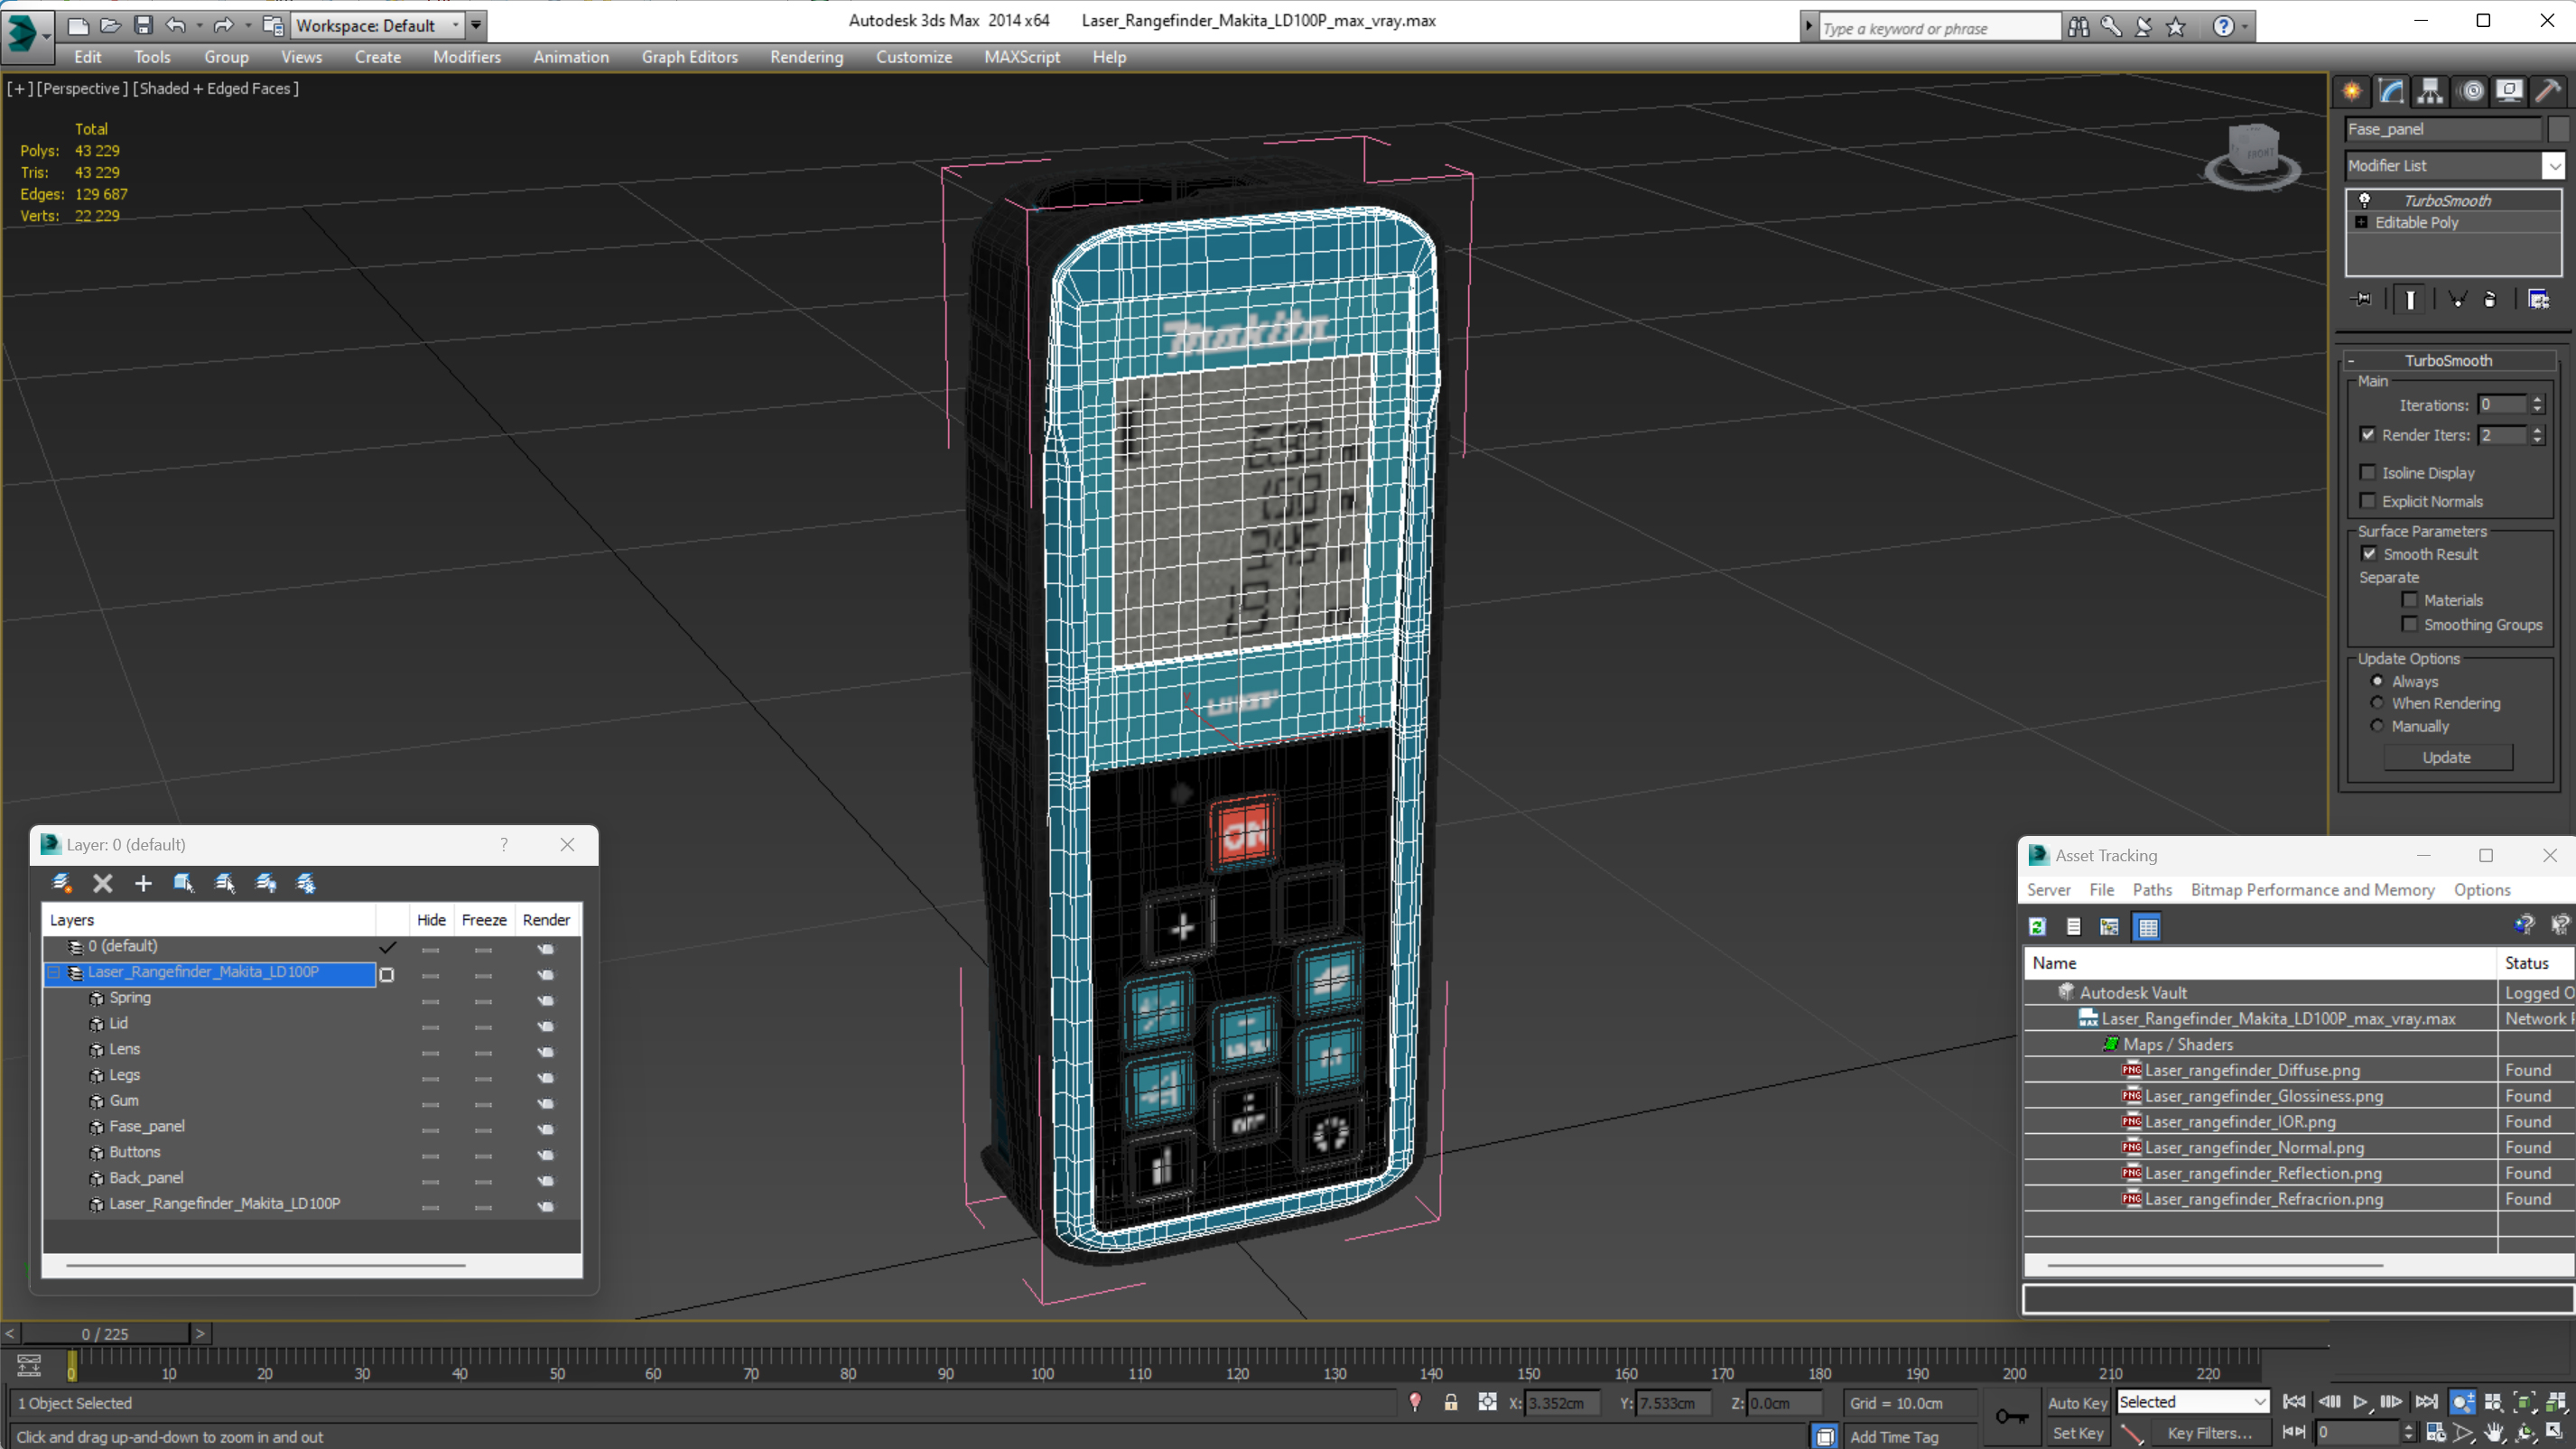
Task: Open the MAXScript menu
Action: (1021, 57)
